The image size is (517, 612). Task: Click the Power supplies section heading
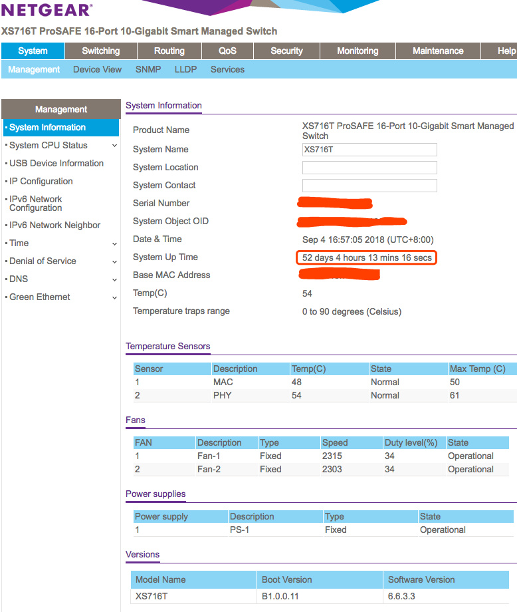point(155,494)
